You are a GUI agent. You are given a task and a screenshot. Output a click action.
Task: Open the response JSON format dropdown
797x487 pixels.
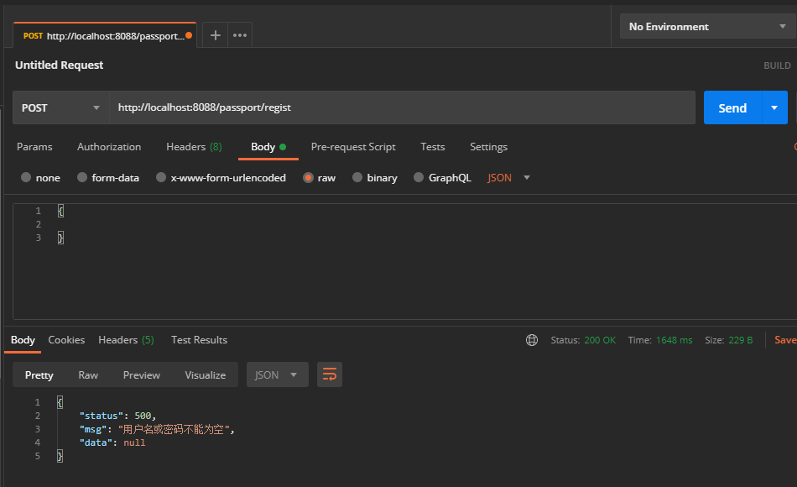coord(278,374)
